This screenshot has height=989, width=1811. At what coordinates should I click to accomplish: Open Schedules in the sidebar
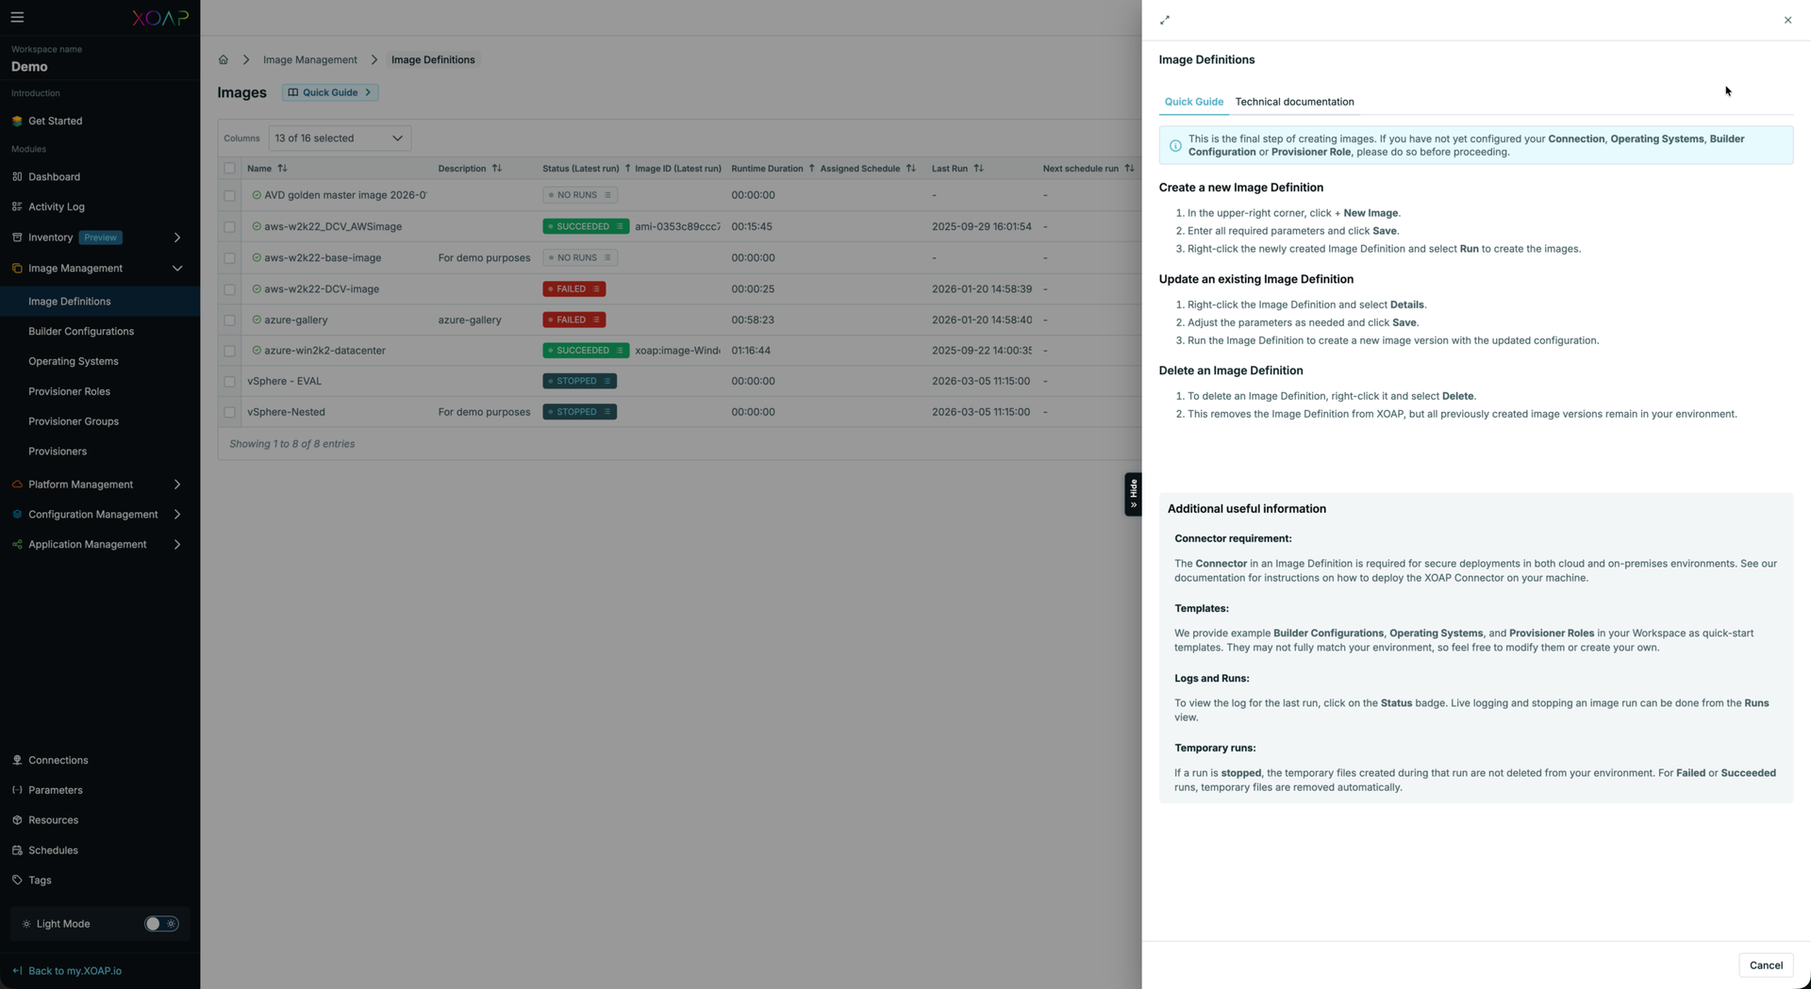pyautogui.click(x=53, y=849)
